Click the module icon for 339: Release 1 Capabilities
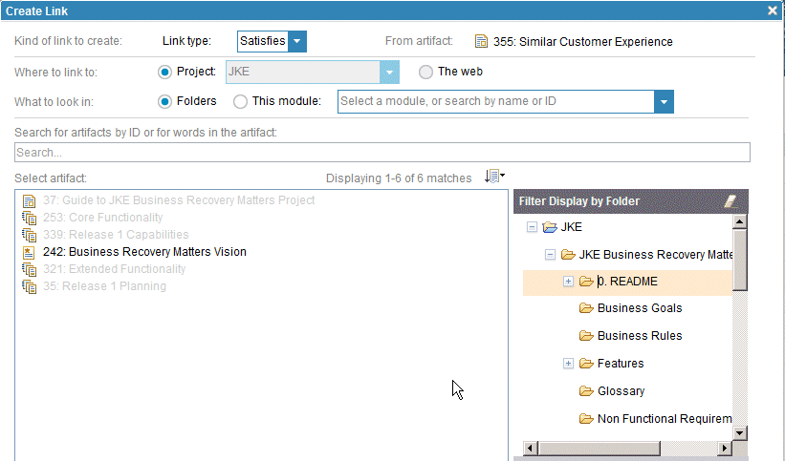Screen dimensions: 785x461 pyautogui.click(x=29, y=235)
